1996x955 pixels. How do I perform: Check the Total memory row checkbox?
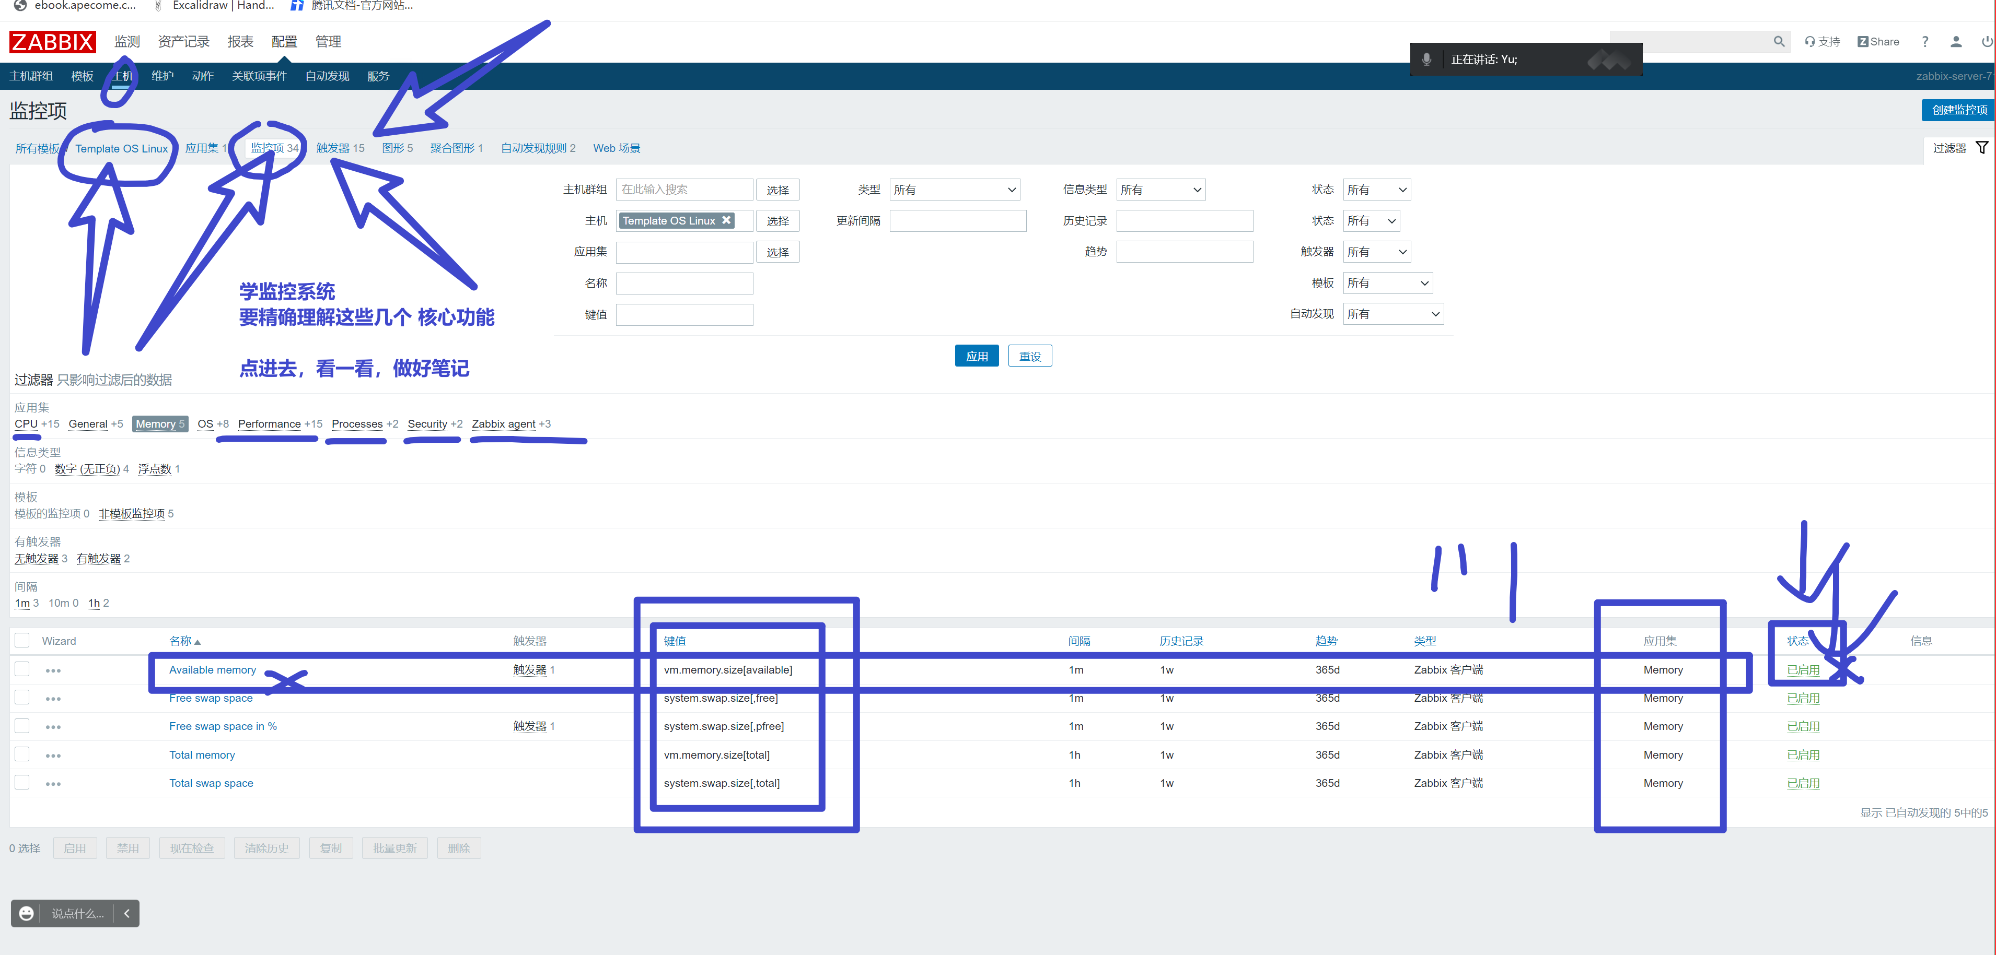pyautogui.click(x=22, y=754)
